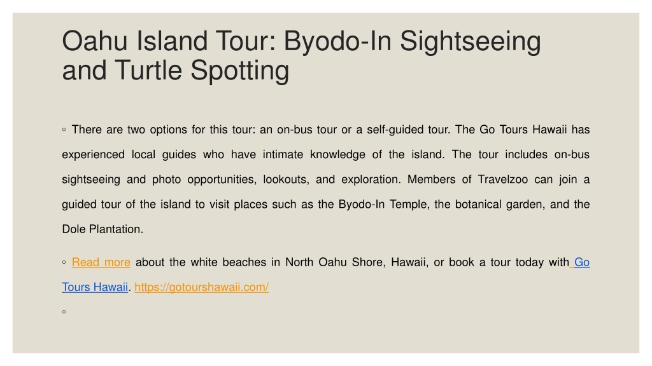Click the empty last bullet marker
This screenshot has height=366, width=652.
click(x=64, y=311)
